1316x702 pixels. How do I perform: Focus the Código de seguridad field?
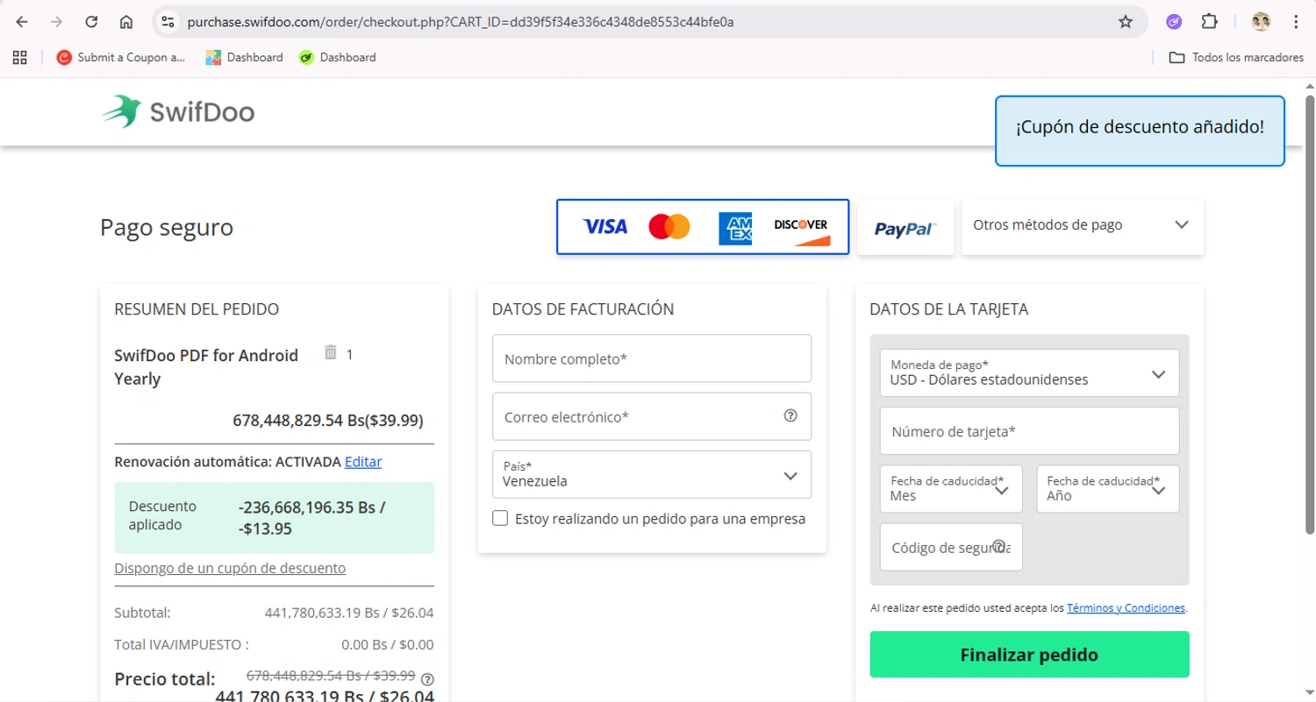click(x=951, y=547)
